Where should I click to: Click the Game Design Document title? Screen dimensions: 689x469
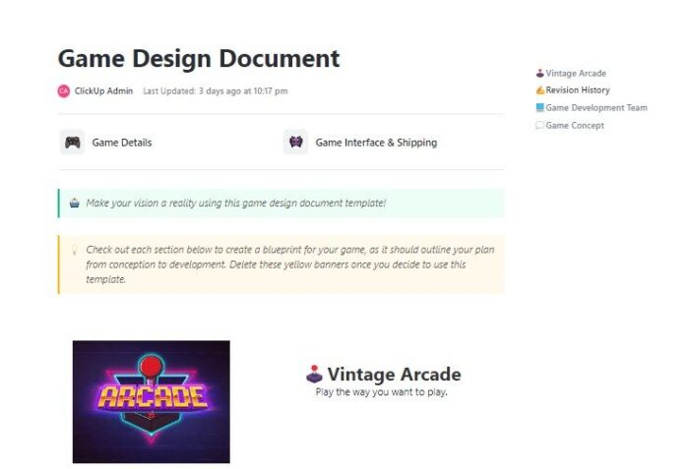[x=199, y=58]
